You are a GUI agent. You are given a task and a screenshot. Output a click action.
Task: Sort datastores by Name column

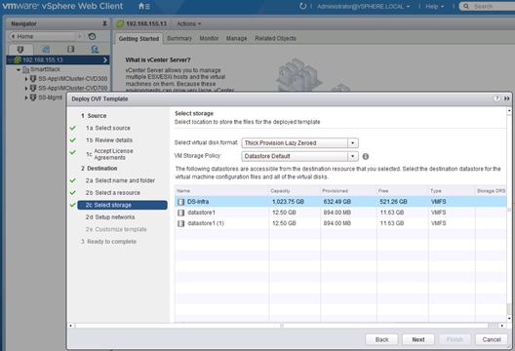[x=221, y=191]
